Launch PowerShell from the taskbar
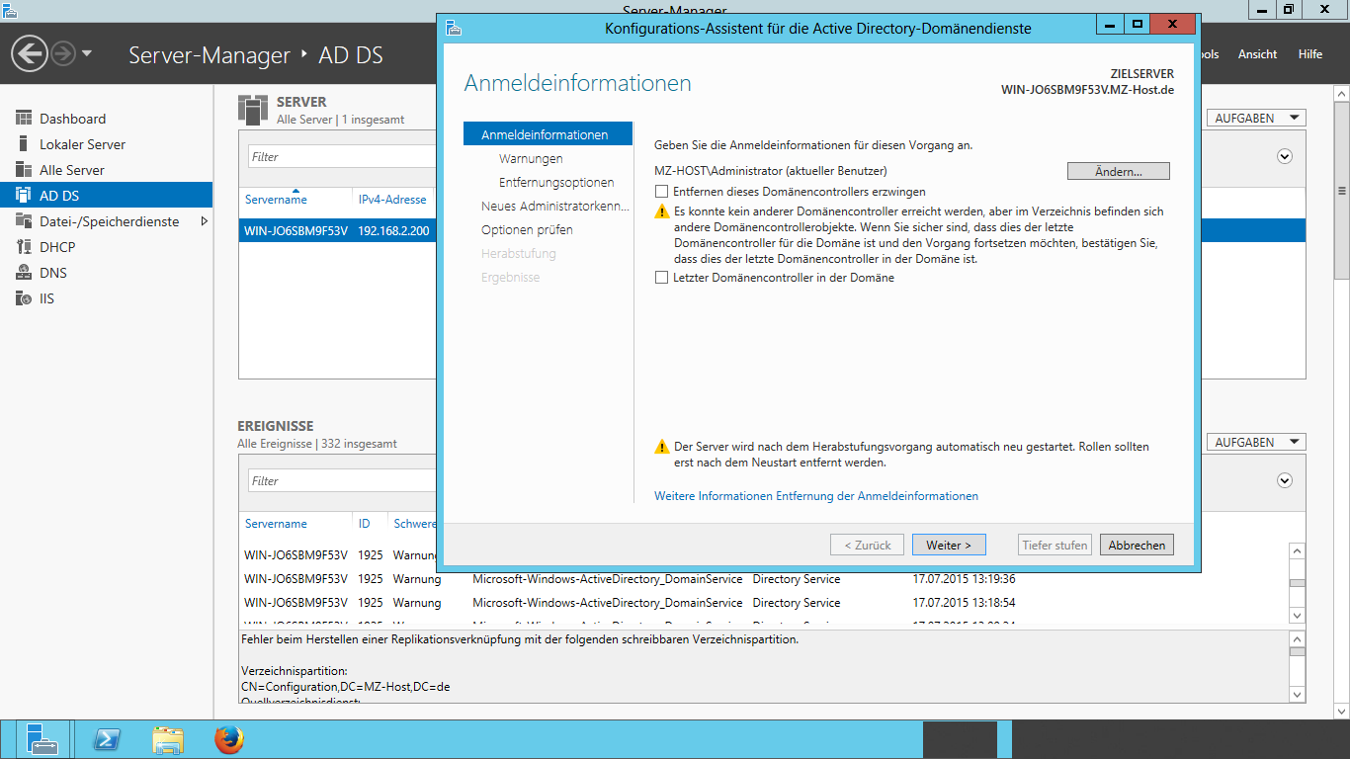Image resolution: width=1350 pixels, height=759 pixels. tap(107, 739)
